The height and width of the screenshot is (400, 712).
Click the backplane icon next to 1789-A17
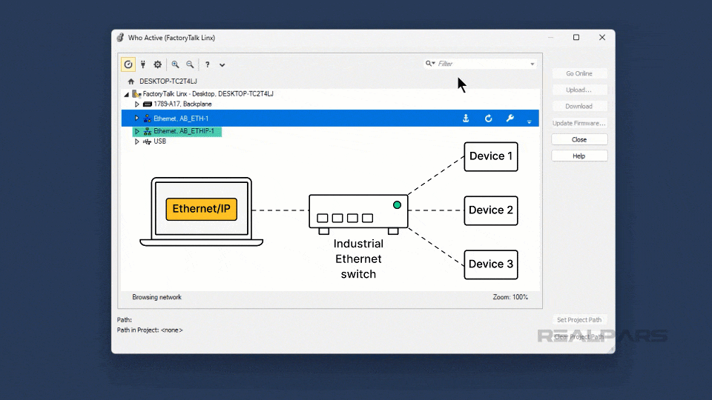[x=147, y=104]
